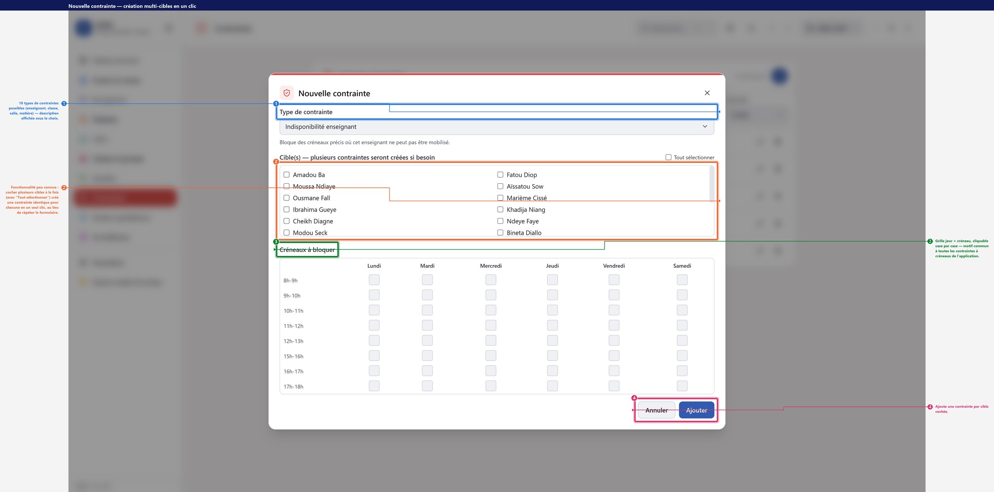Block the Samedi 15h-16h slot
Screen dimensions: 994x492
[682, 356]
